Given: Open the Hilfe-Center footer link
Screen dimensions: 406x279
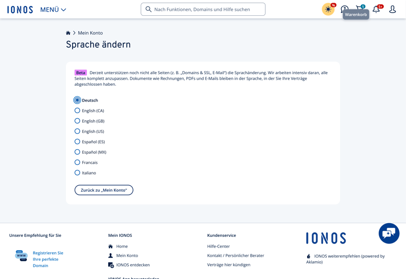Looking at the screenshot, I should point(218,247).
